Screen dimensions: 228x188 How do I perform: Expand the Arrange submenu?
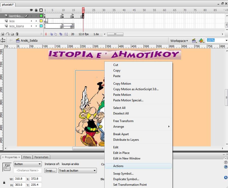pyautogui.click(x=138, y=127)
